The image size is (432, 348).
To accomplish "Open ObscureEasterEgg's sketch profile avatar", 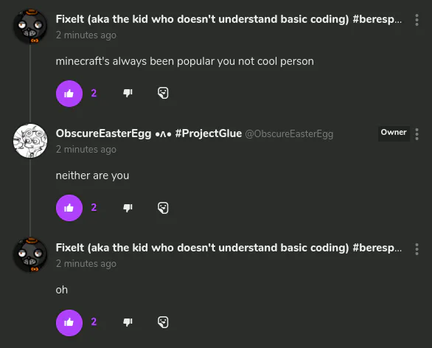I will click(30, 141).
